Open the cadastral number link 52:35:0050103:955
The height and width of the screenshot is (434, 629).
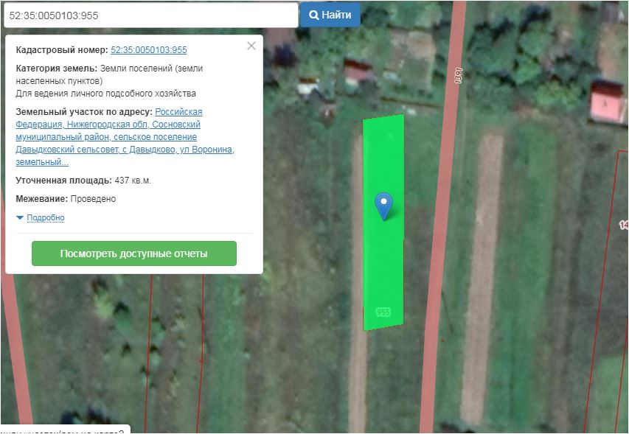[149, 50]
